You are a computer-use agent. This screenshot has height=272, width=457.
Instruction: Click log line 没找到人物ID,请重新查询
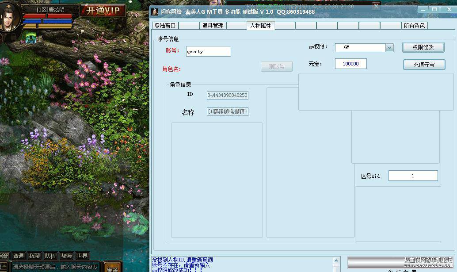pyautogui.click(x=182, y=260)
